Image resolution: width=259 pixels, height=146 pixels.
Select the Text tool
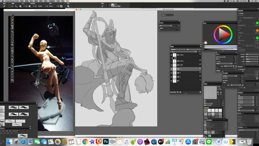12,53
